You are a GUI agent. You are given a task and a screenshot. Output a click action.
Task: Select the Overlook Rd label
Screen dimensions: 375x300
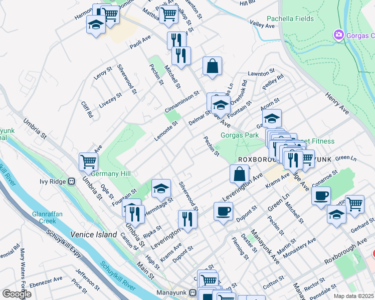(239, 92)
